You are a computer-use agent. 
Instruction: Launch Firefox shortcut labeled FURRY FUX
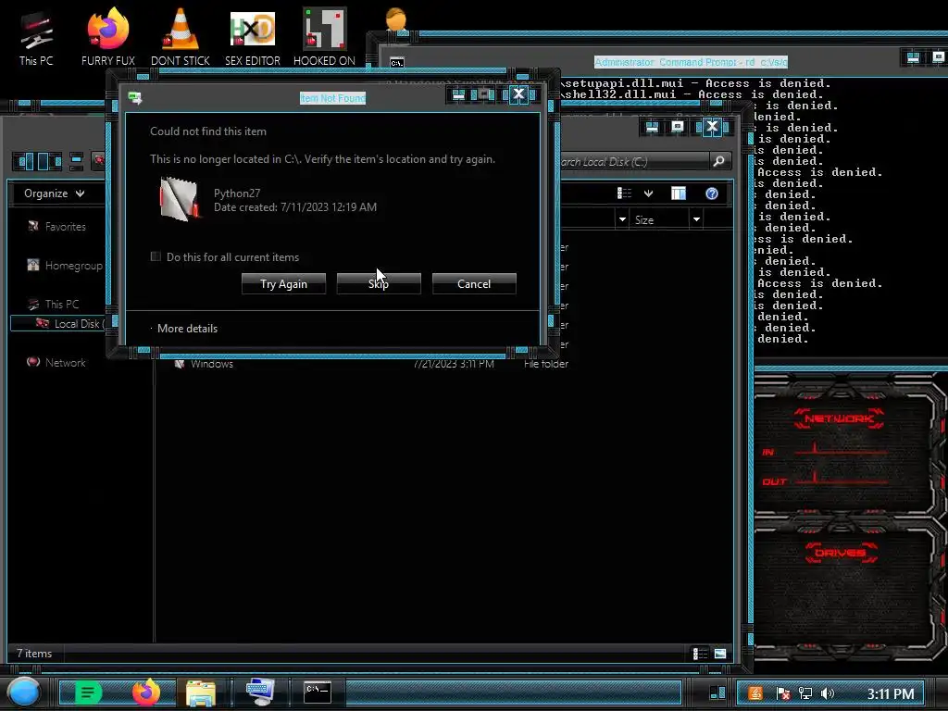pos(108,38)
